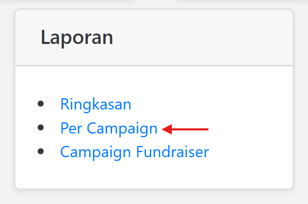Open the Ringkasan report link

95,104
